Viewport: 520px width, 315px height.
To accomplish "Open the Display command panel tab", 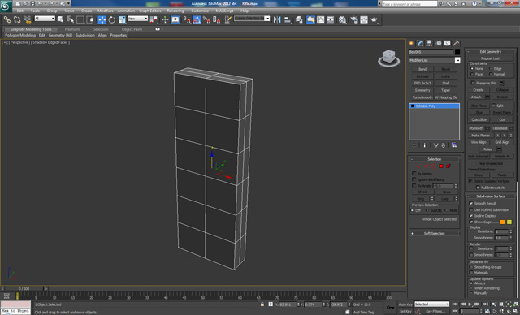I will tap(448, 43).
